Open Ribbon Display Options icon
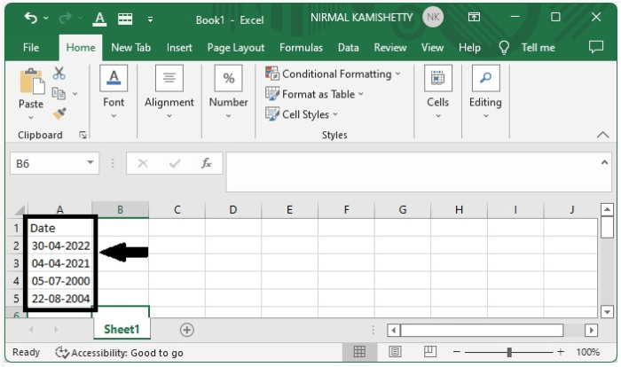The height and width of the screenshot is (367, 621). pos(474,17)
